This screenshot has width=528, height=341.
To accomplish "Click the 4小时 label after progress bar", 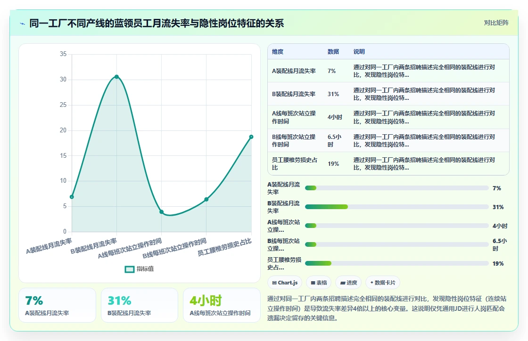I will (500, 226).
